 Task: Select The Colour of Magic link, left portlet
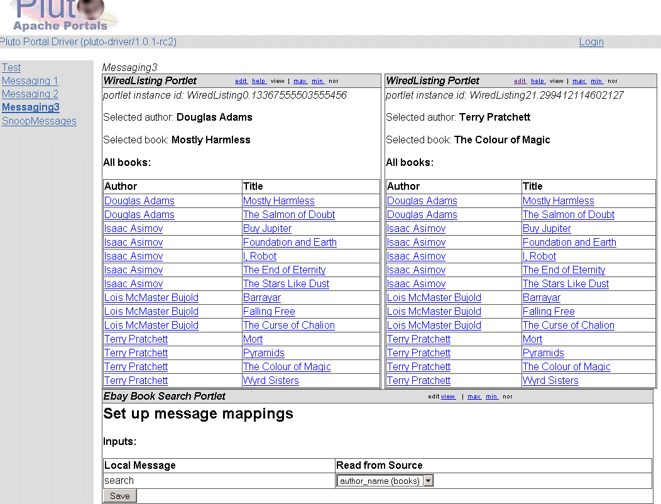click(x=287, y=367)
